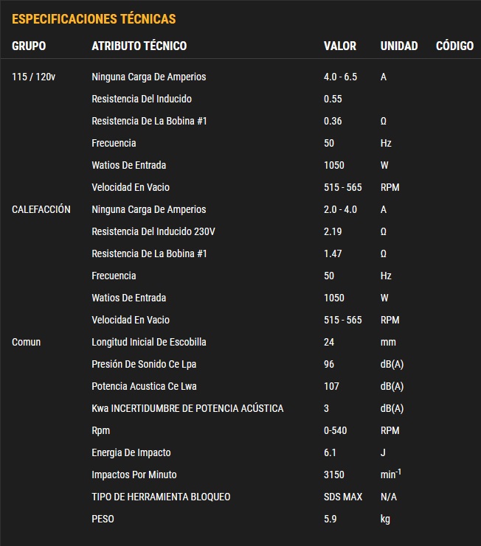Click the UNIDAD column header
Image resolution: width=481 pixels, height=546 pixels.
coord(398,46)
